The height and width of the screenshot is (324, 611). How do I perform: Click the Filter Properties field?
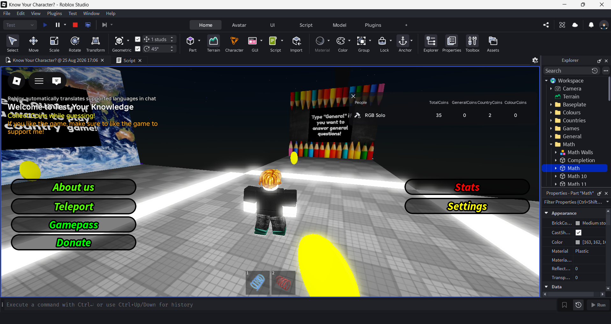573,202
